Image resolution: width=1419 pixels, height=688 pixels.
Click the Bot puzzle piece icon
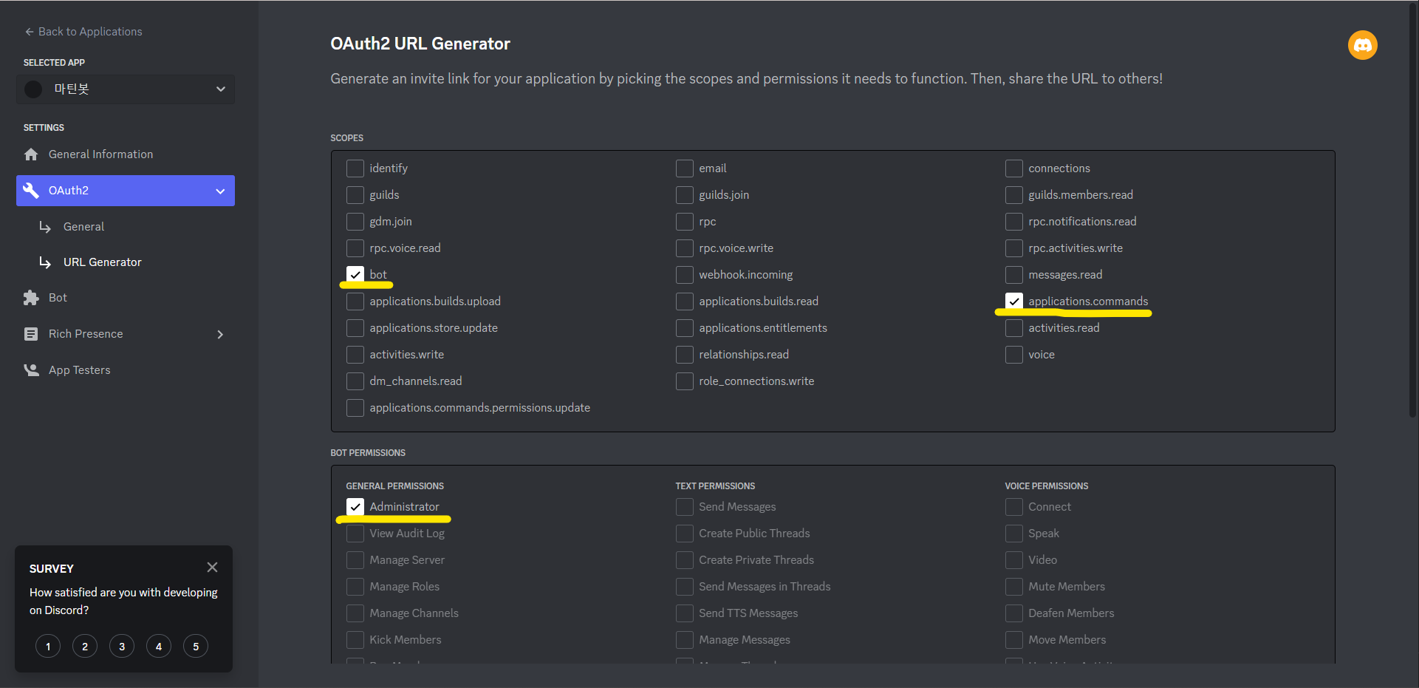click(x=31, y=298)
